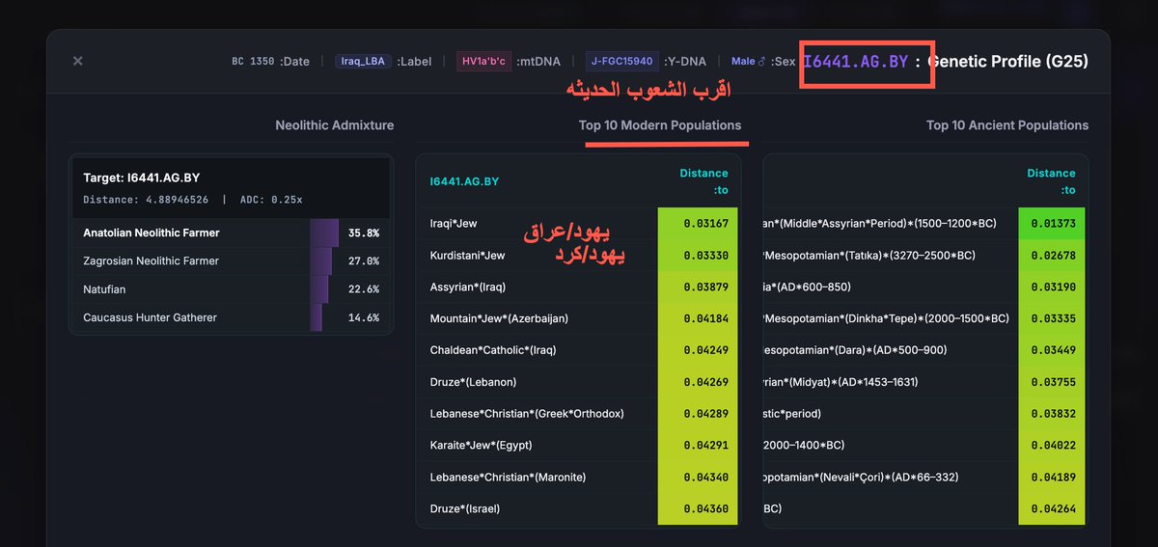Click the J-FGC15940 Y-DNA badge
1158x547 pixels.
coord(621,61)
